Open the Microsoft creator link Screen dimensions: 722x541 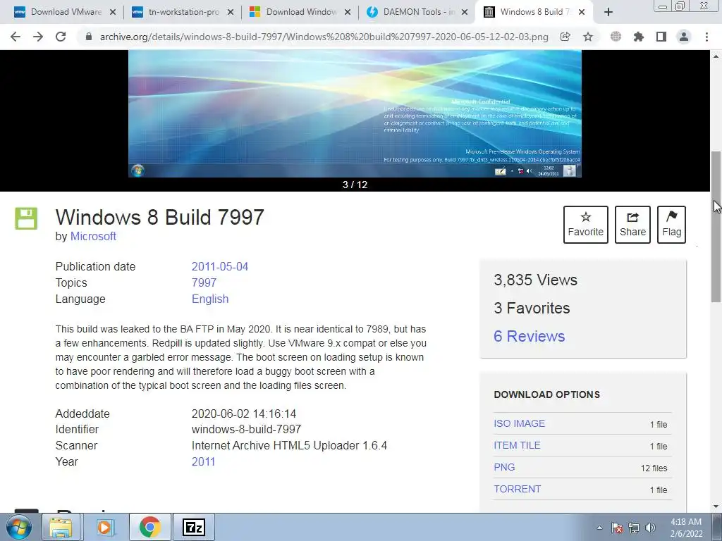[x=93, y=237]
